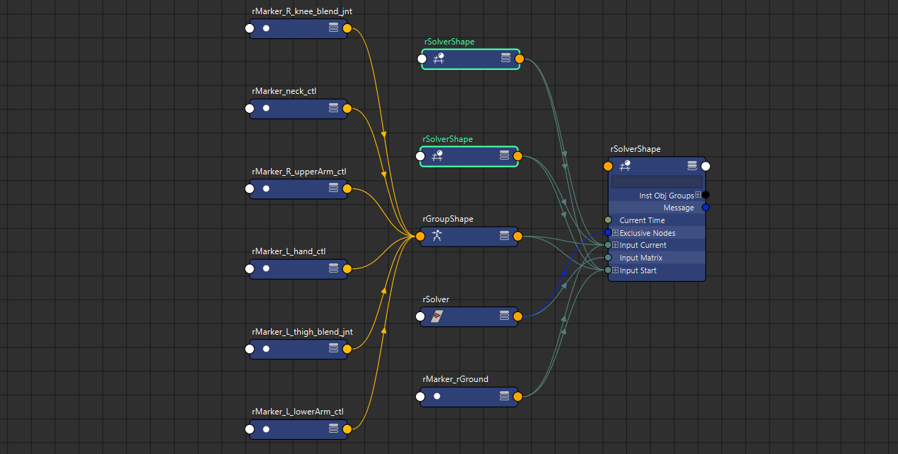Select the rMarker_R_upperArm_ctl node
The image size is (898, 454).
click(297, 189)
